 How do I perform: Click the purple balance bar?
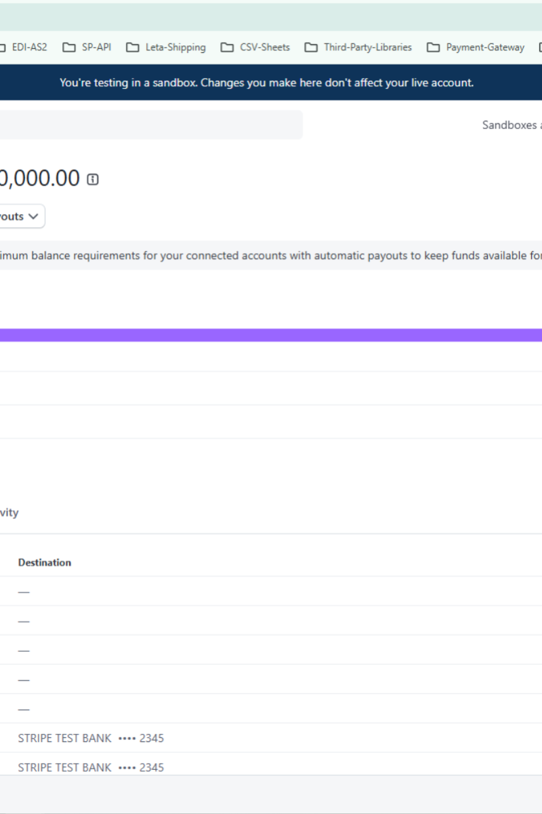[x=271, y=335]
